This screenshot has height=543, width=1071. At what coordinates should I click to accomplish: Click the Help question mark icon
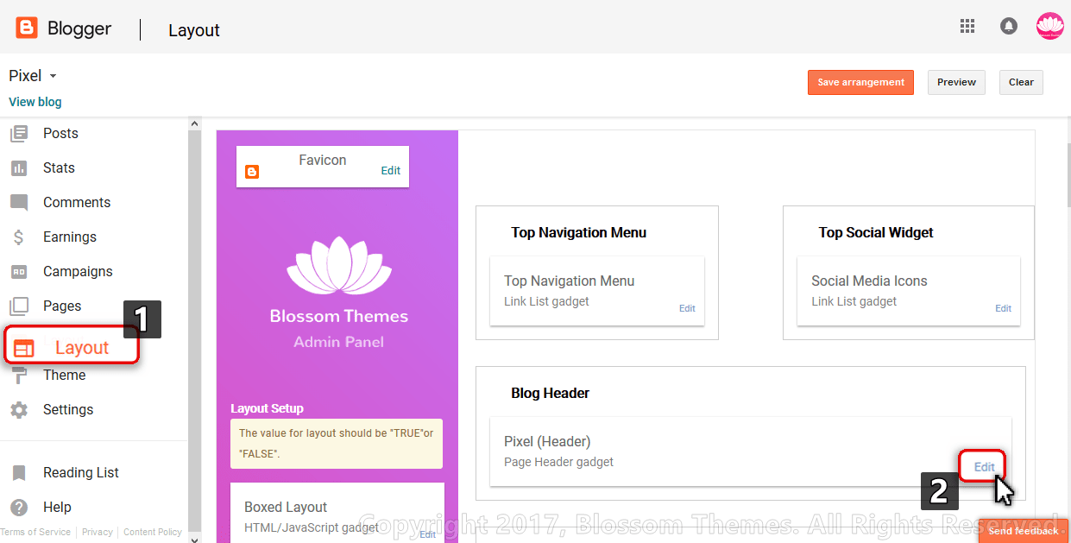19,508
